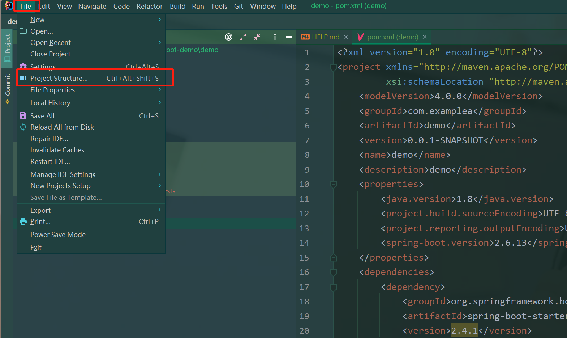Open the Help menu
The height and width of the screenshot is (338, 567).
(x=289, y=6)
